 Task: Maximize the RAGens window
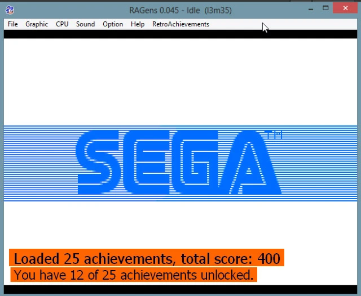coord(325,8)
